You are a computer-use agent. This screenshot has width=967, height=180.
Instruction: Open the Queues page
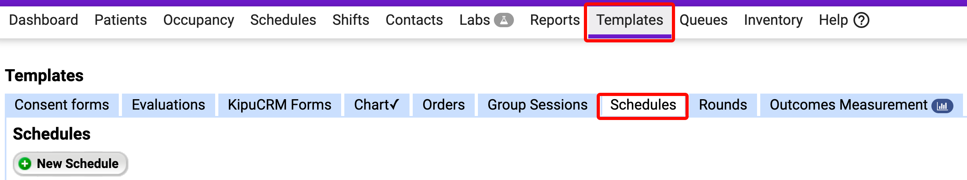703,20
